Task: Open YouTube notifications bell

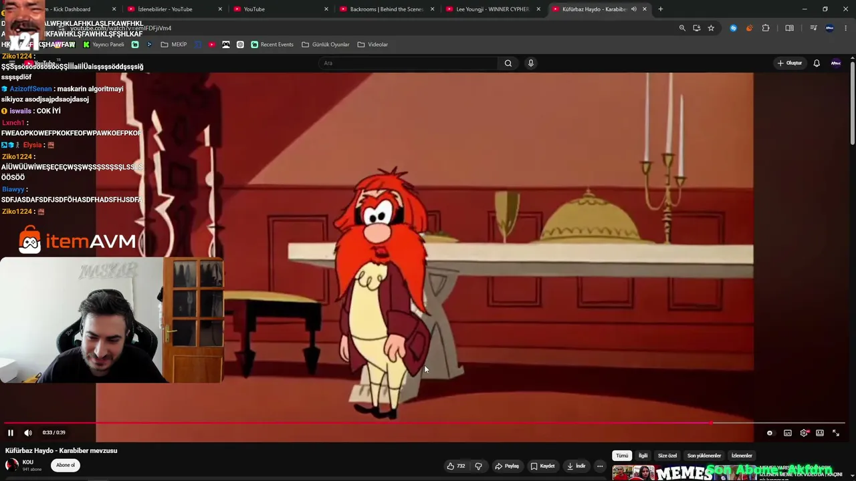Action: tap(817, 63)
